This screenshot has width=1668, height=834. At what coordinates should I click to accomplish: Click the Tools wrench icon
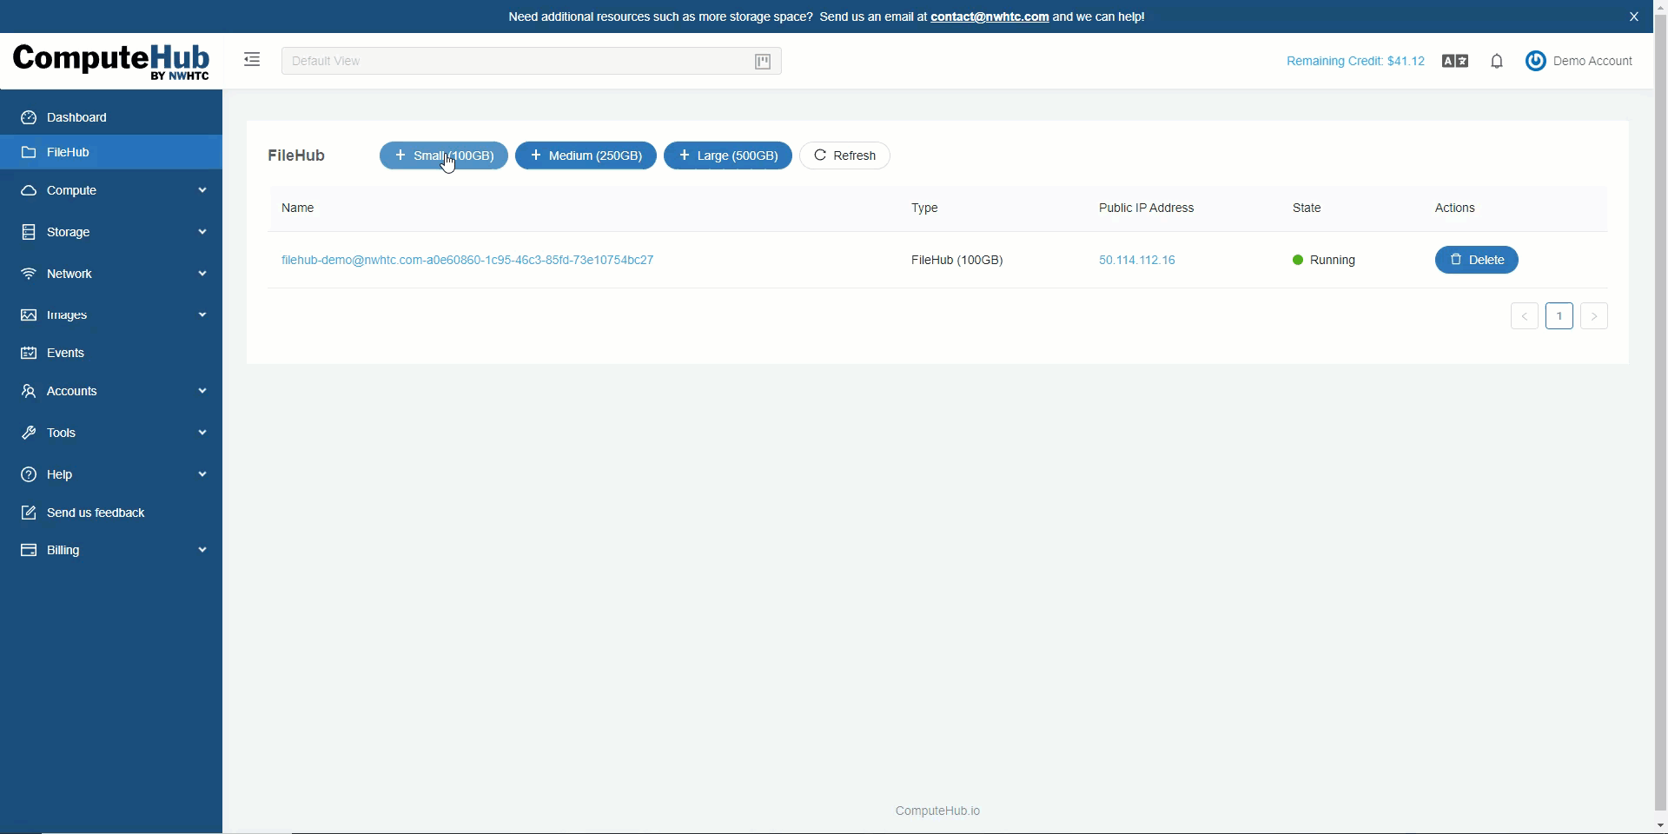pos(29,433)
